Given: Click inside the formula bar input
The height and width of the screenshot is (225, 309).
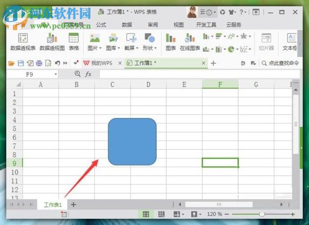Looking at the screenshot, I should point(199,74).
